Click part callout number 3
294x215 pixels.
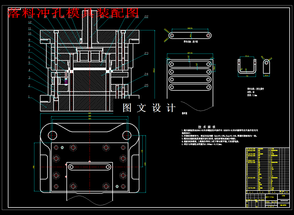(x=29, y=78)
